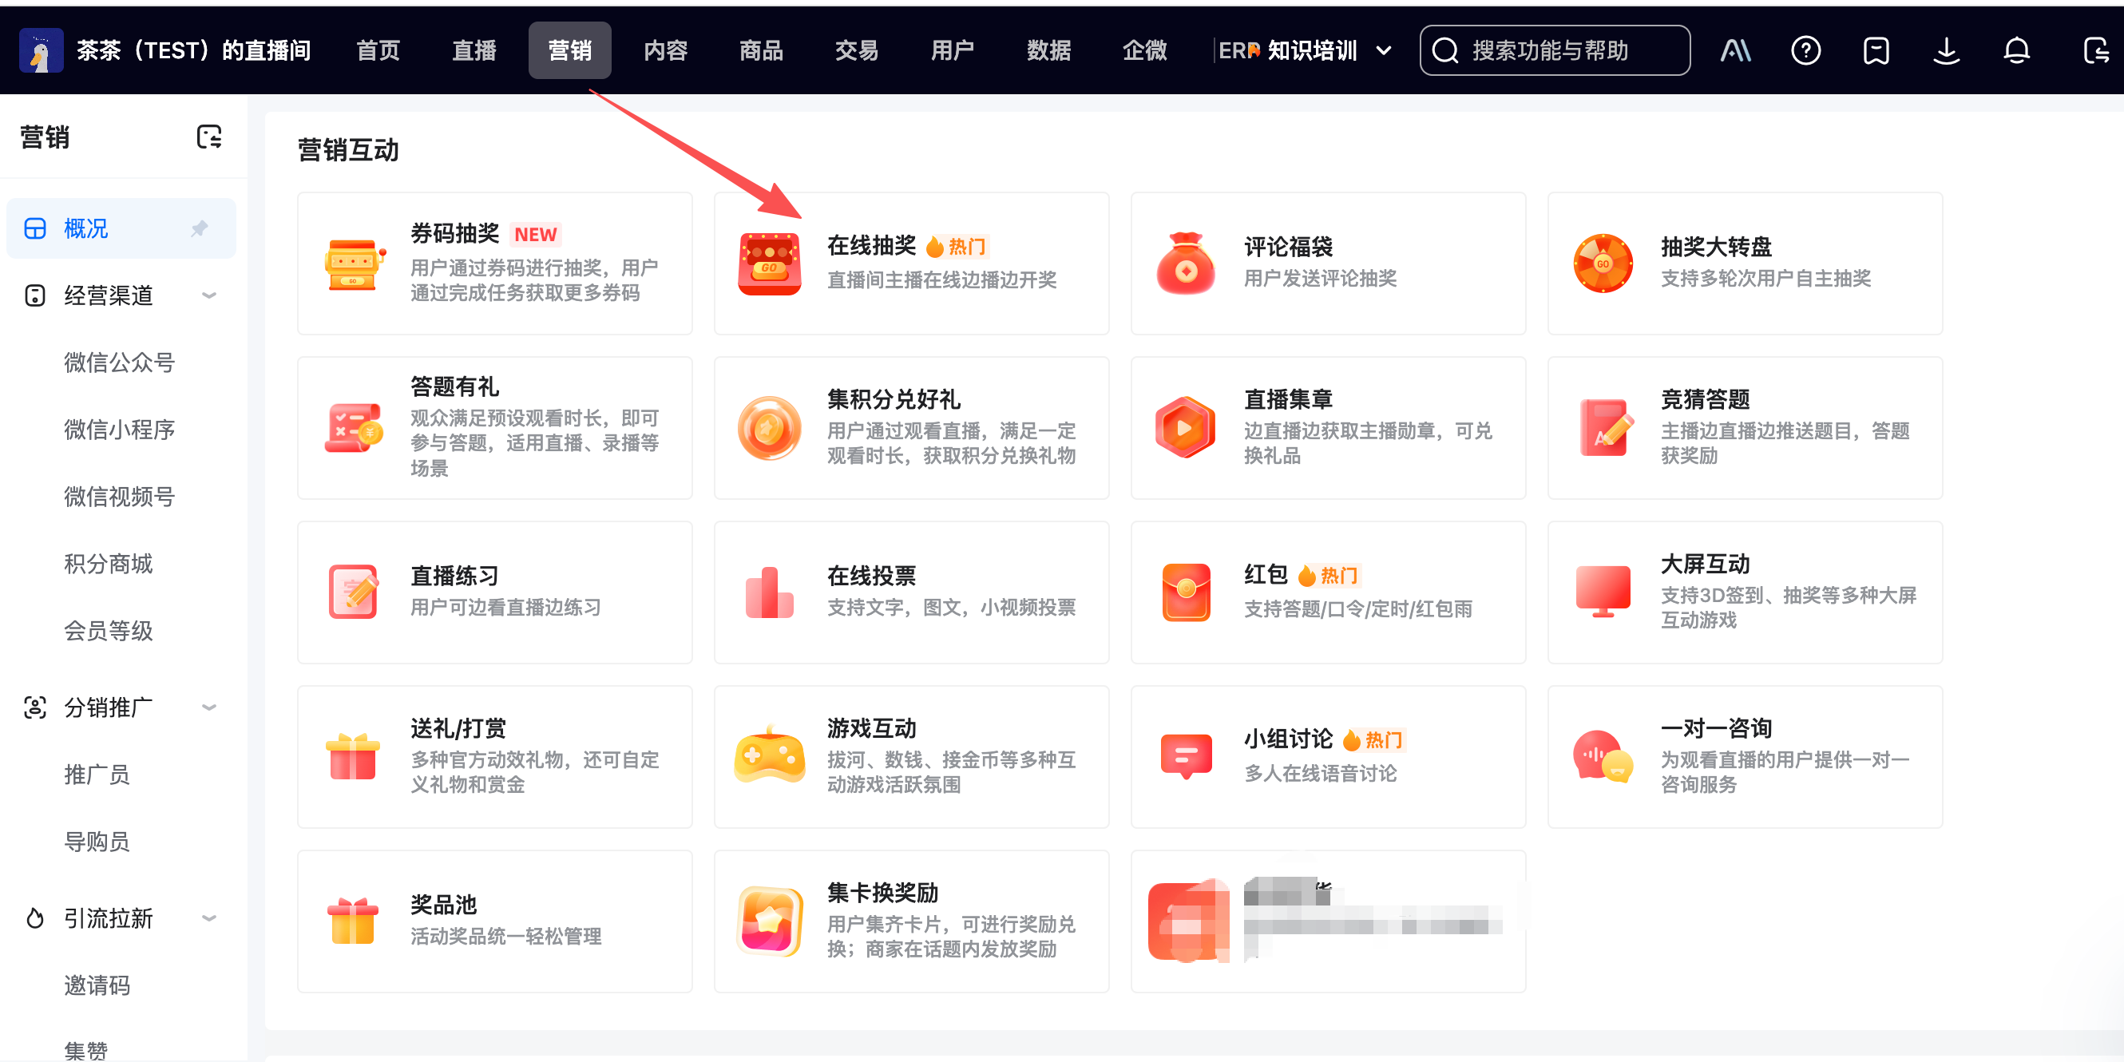The height and width of the screenshot is (1062, 2124).
Task: Open the notification bell icon
Action: click(x=2016, y=51)
